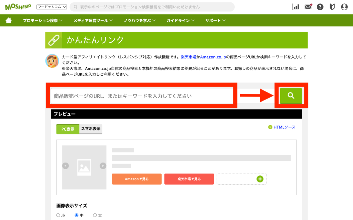Select large image size radio button 大
The height and width of the screenshot is (220, 353).
point(95,216)
